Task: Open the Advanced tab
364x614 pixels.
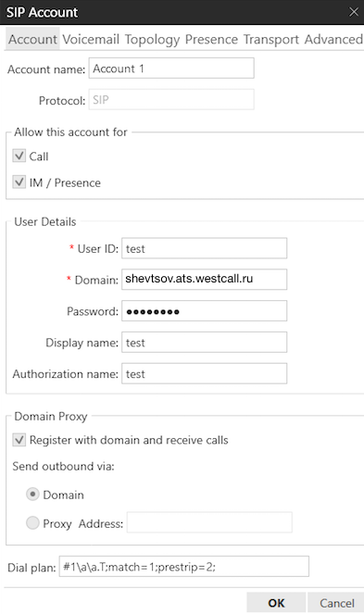Action: [333, 39]
